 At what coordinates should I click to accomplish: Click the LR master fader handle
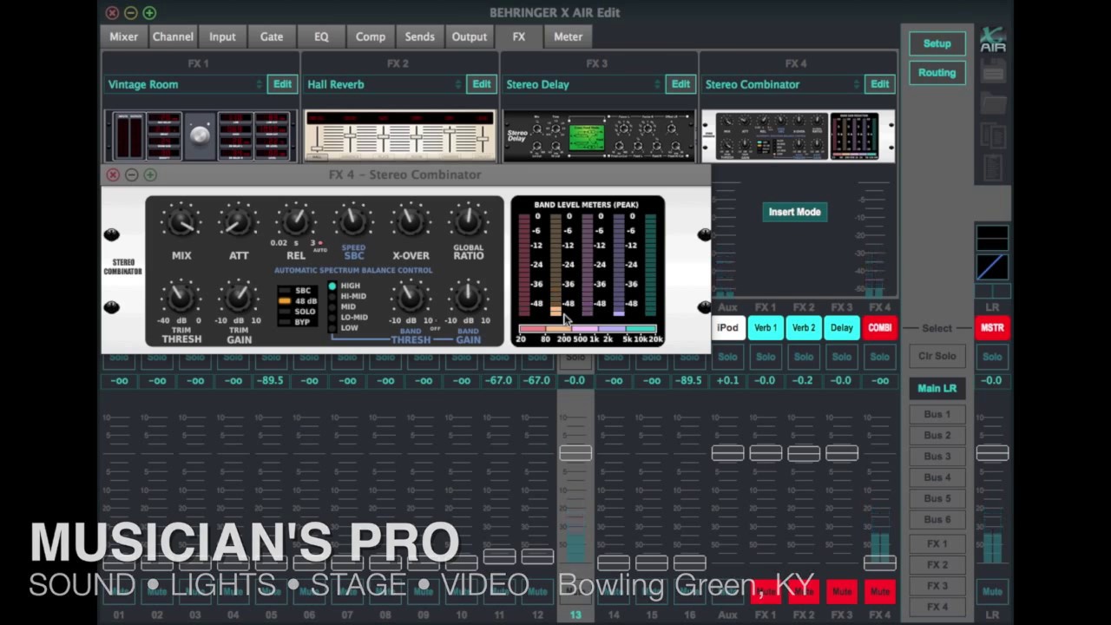992,452
